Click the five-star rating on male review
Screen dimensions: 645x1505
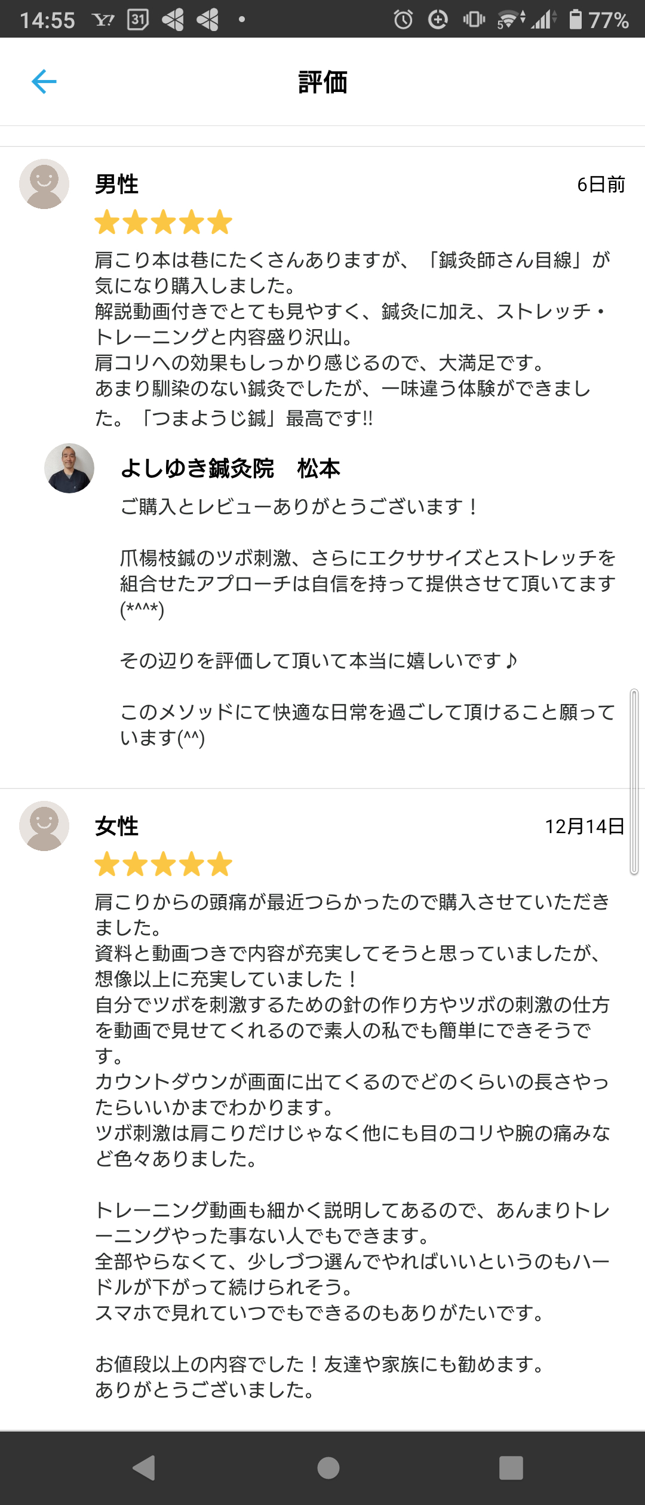(x=163, y=222)
